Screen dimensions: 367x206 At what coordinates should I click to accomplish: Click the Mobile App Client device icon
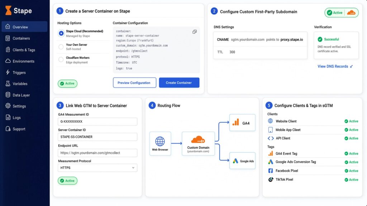pyautogui.click(x=270, y=129)
